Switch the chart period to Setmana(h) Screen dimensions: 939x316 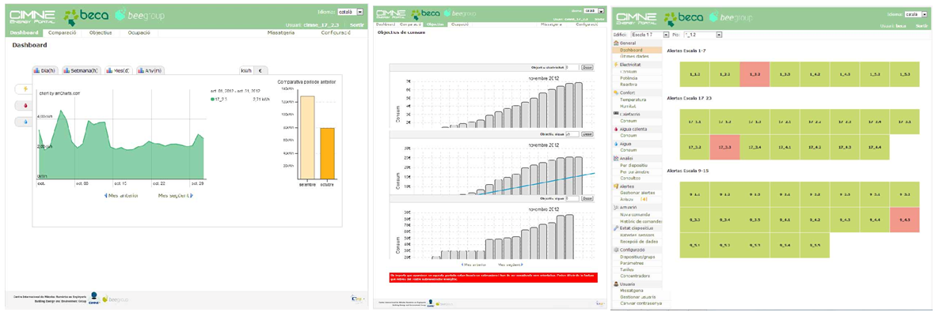click(81, 70)
